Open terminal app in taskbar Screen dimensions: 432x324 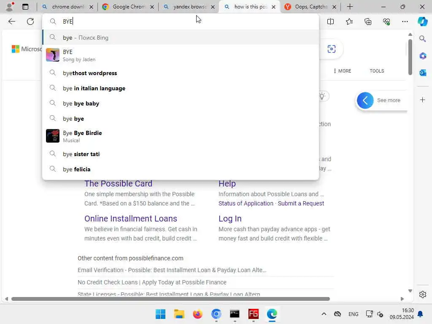click(x=235, y=314)
